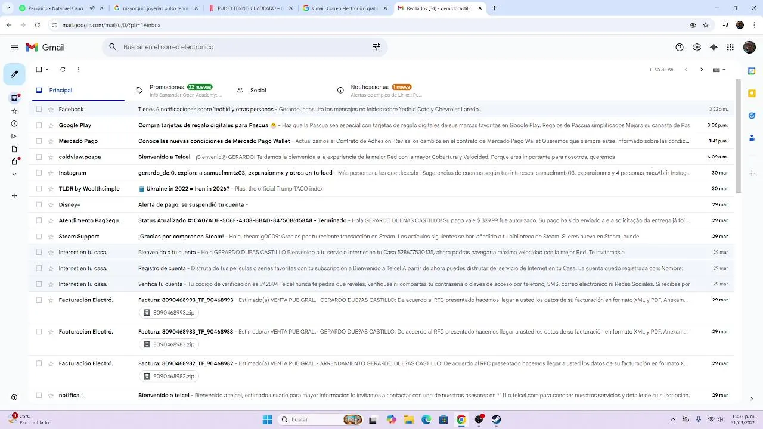Open browser tab search dropdown arrow
Viewport: 763px width, 429px height.
(8, 8)
